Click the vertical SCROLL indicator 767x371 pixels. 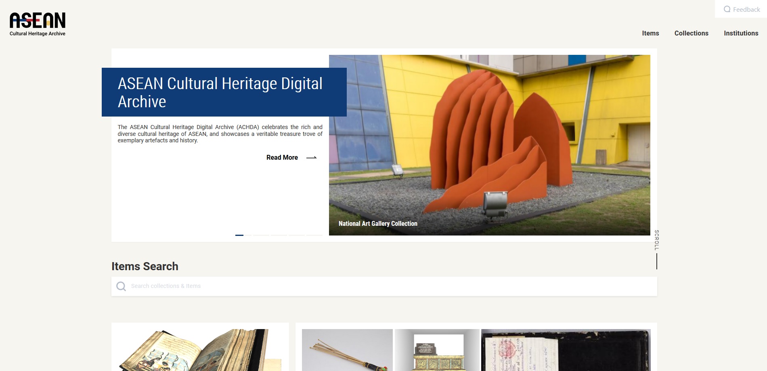pos(657,249)
